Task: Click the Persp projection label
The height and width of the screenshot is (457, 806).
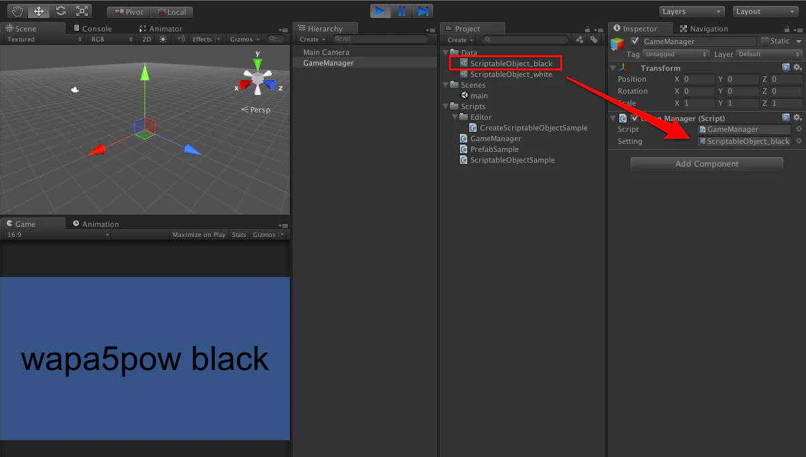Action: point(256,109)
